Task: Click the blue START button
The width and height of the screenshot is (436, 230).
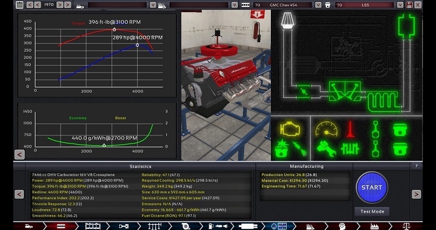Action: 372,188
